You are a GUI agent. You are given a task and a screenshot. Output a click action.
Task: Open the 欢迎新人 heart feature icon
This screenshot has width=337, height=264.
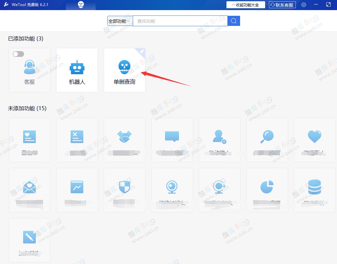tap(314, 136)
